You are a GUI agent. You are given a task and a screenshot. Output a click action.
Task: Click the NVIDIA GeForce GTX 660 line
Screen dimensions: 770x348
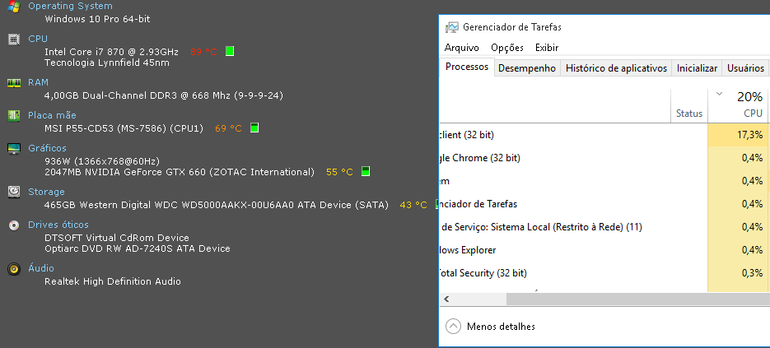[180, 172]
